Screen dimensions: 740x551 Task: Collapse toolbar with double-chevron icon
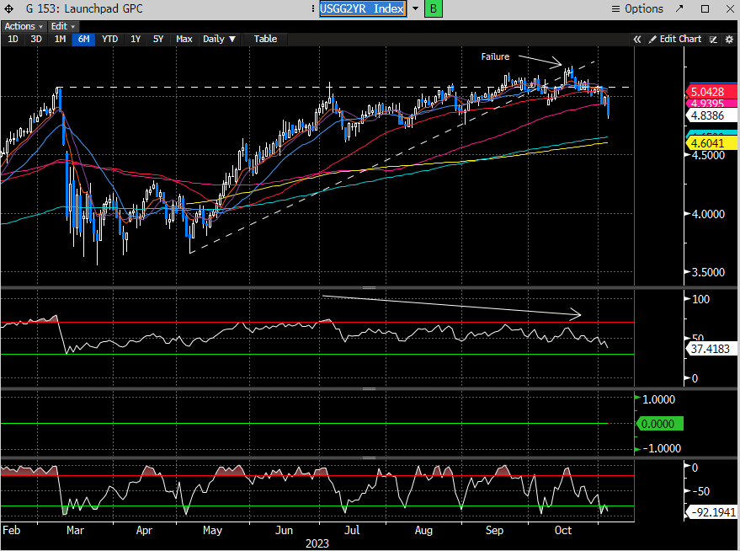coord(637,39)
